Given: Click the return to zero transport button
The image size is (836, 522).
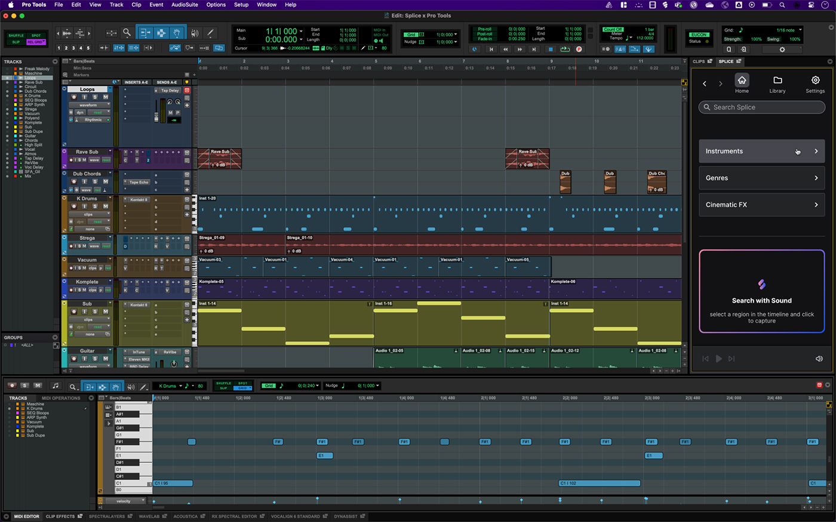Looking at the screenshot, I should pyautogui.click(x=491, y=50).
